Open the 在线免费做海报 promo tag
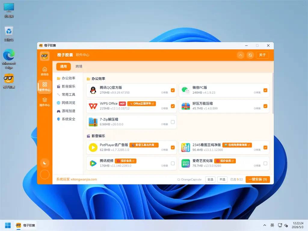 point(237,145)
